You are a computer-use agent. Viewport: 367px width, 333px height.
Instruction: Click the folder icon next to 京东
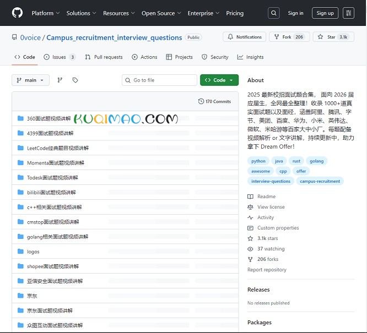20,296
